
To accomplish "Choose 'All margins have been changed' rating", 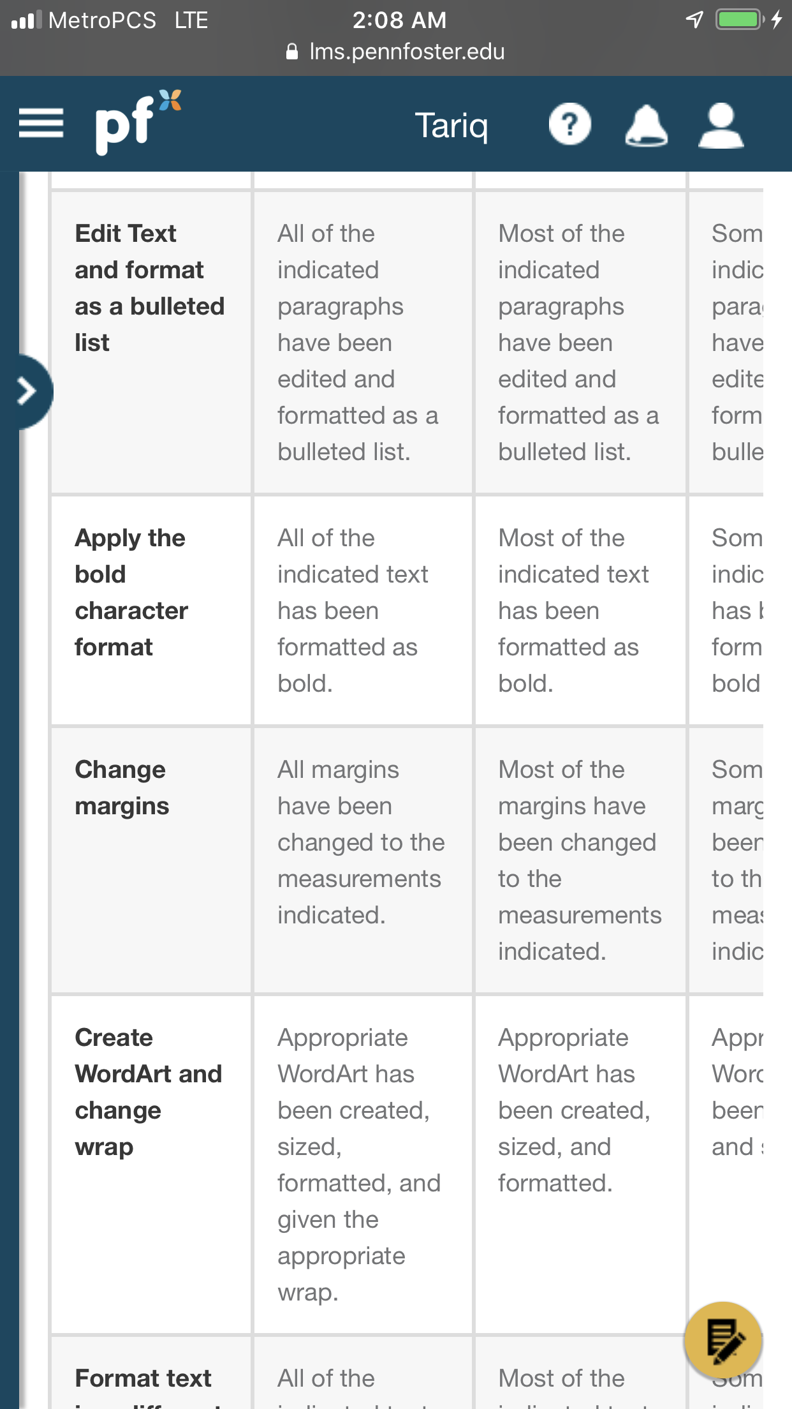I will [x=363, y=861].
